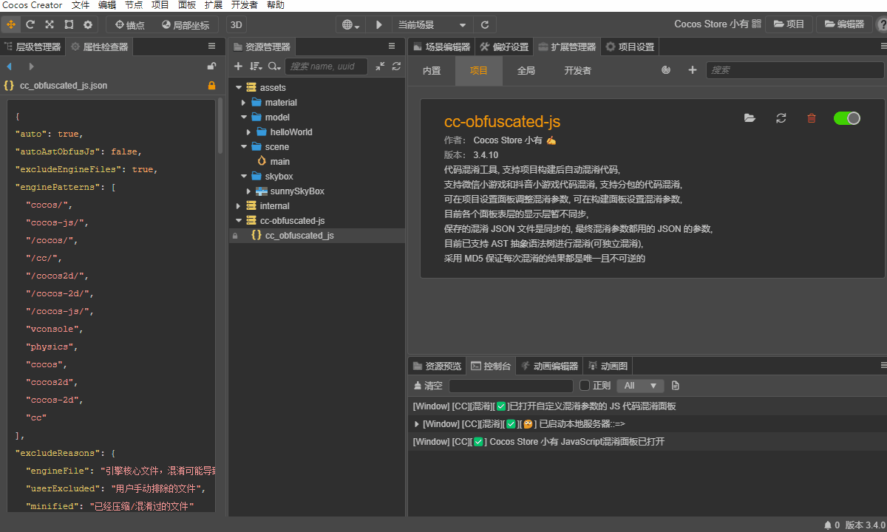Open the 当前场景 scene dropdown
The image size is (887, 532).
(432, 24)
